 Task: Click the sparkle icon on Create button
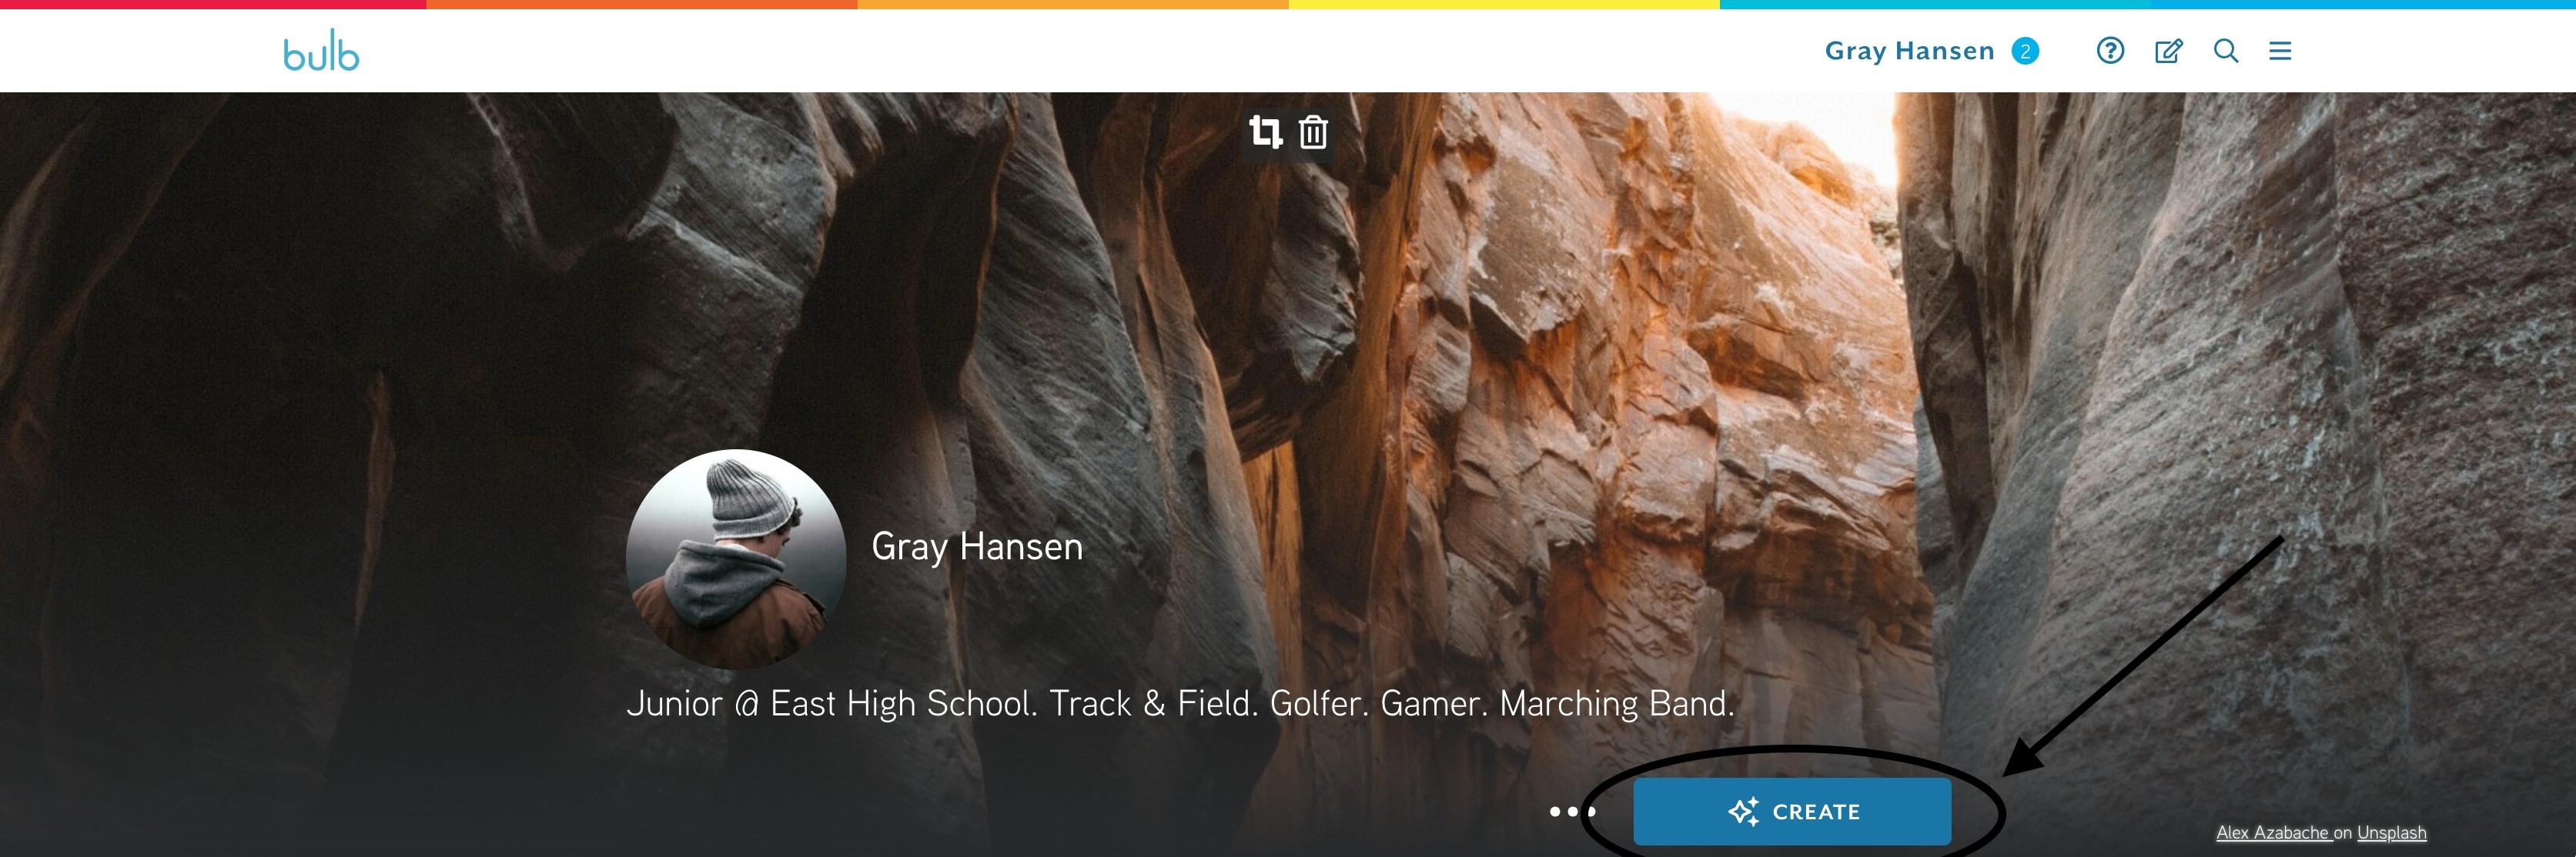coord(1744,811)
